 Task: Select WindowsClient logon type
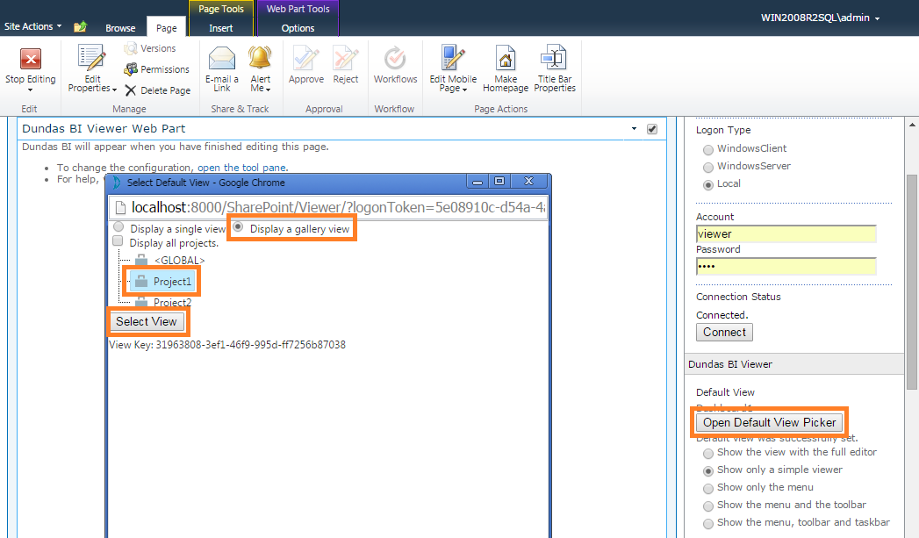tap(708, 149)
